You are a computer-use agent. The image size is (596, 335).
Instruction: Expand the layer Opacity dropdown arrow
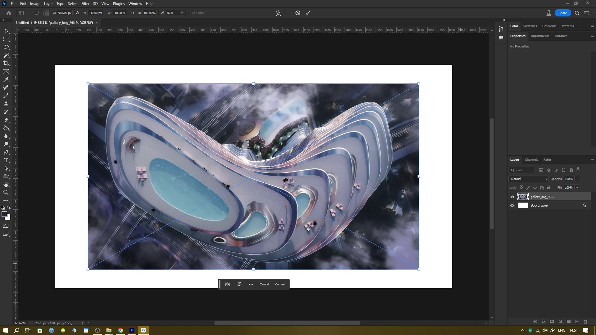(577, 179)
